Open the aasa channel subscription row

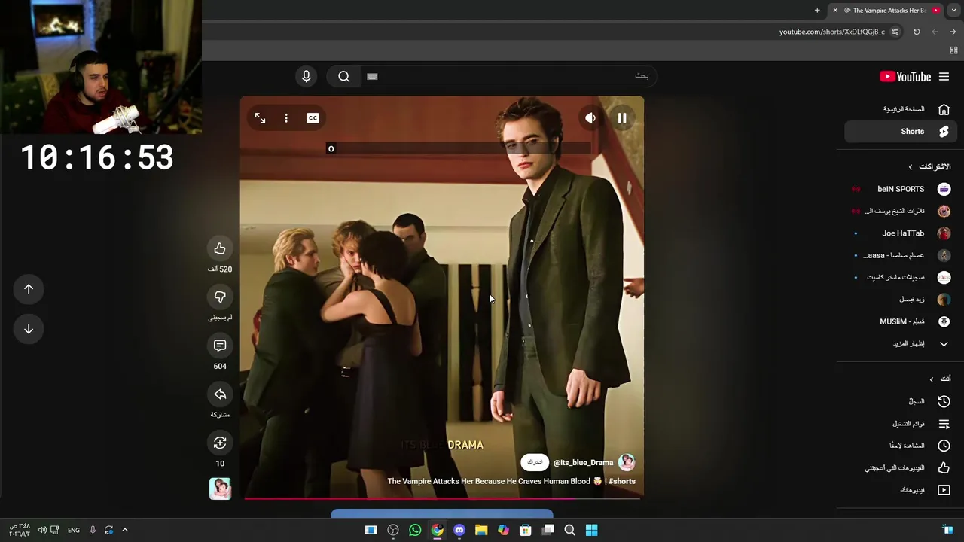pyautogui.click(x=900, y=255)
